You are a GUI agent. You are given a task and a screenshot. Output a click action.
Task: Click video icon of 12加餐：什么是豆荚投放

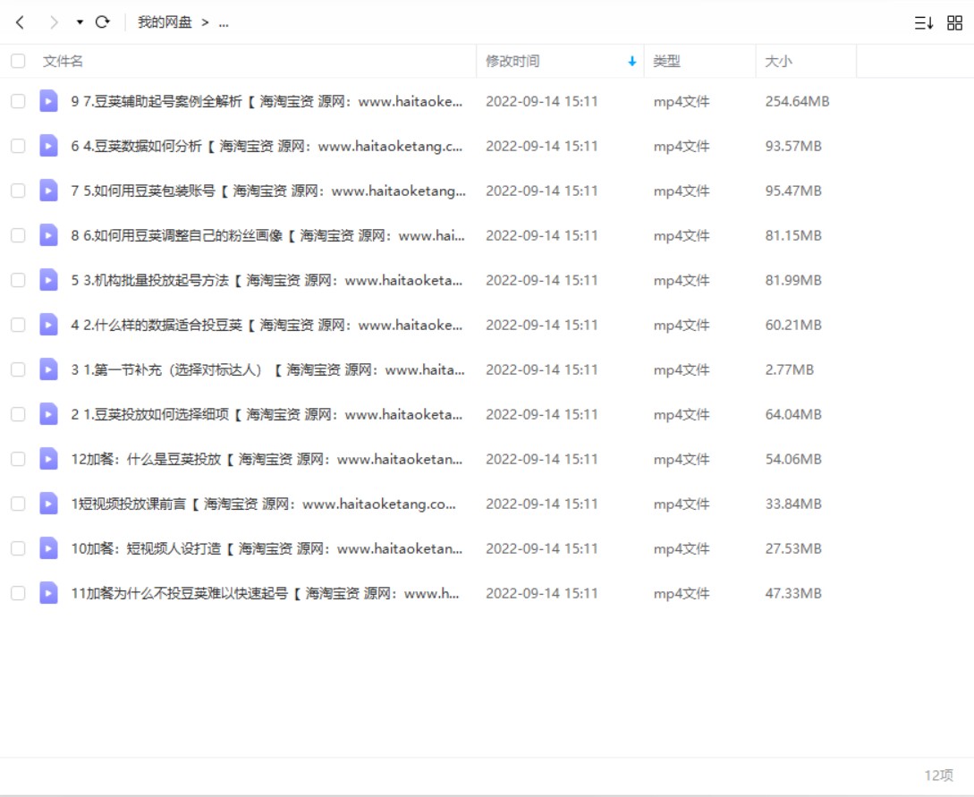(48, 459)
